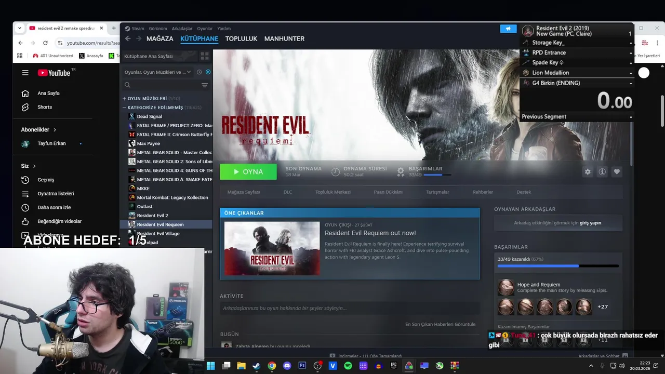Open the Oyunlar, Oyun Müzikleri filter dropdown
Image resolution: width=665 pixels, height=374 pixels.
[158, 72]
